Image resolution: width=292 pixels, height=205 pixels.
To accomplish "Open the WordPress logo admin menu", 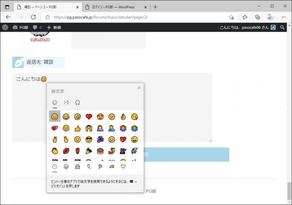I will (x=5, y=27).
